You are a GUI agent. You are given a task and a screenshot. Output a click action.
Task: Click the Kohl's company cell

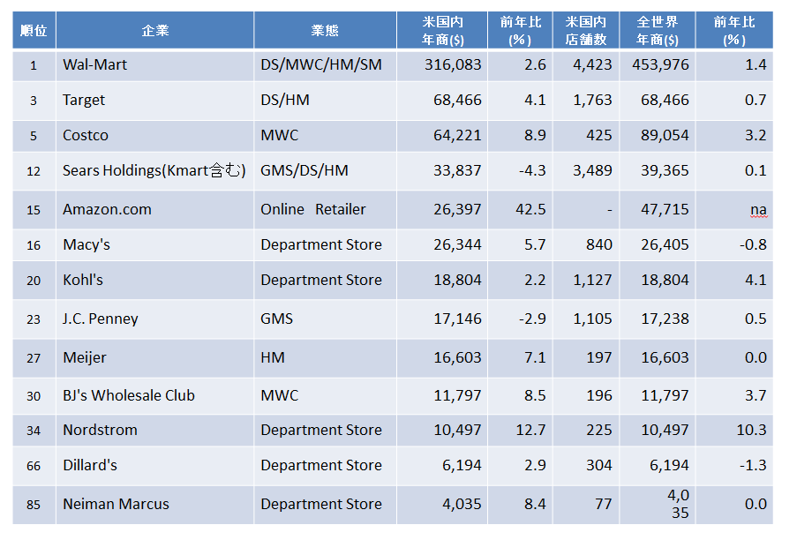tap(155, 280)
